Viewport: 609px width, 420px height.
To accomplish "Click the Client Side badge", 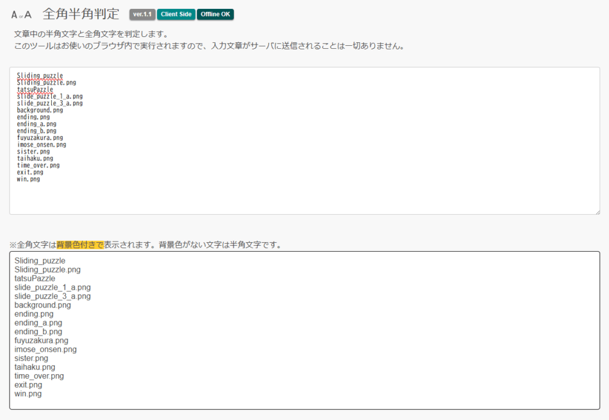I will tap(176, 14).
